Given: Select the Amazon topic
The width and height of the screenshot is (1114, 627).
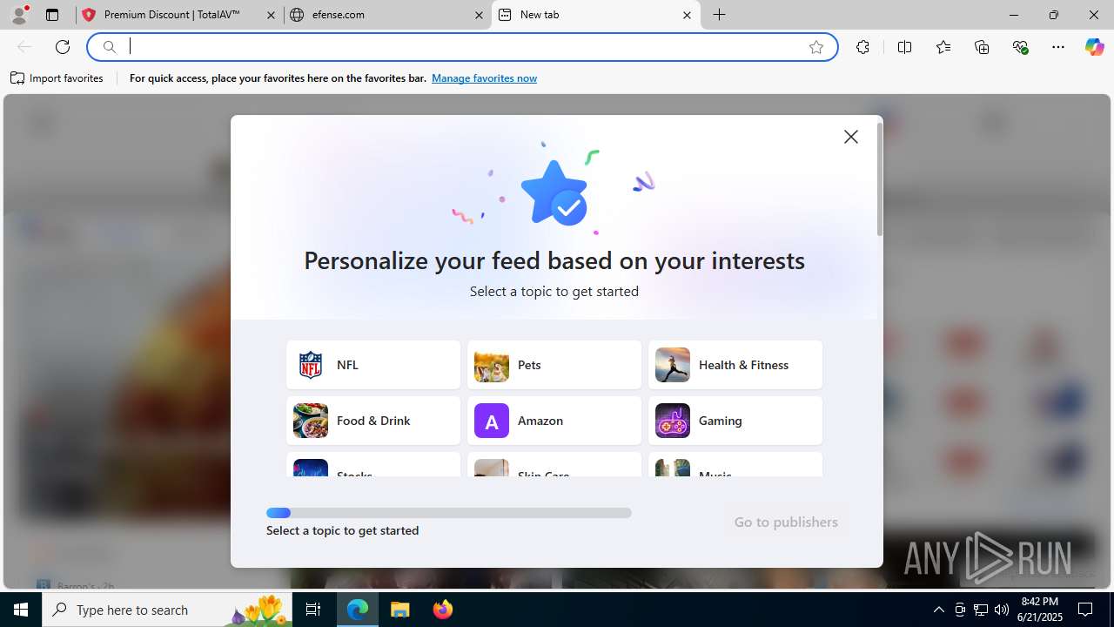Looking at the screenshot, I should 554,421.
